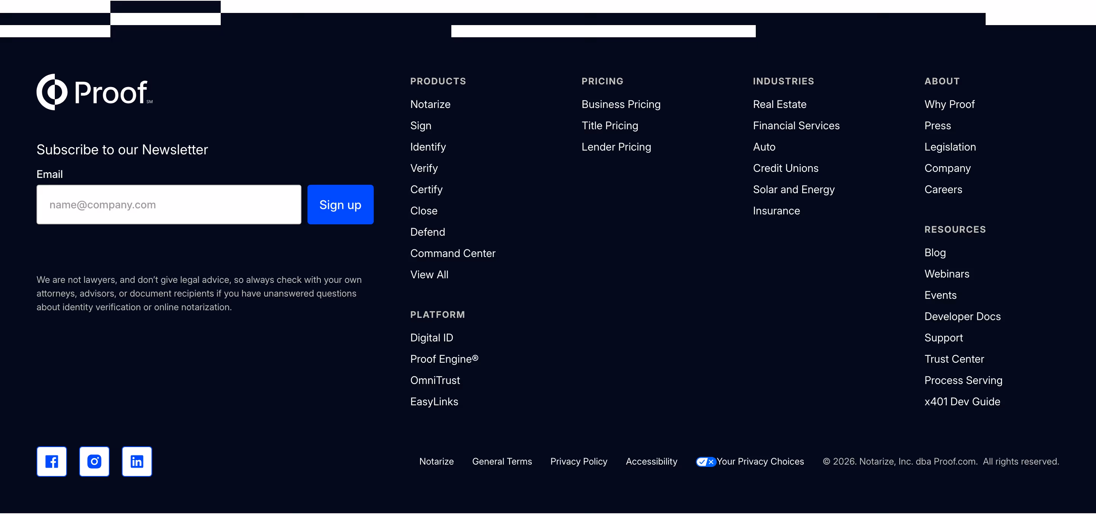Go to Webinars page

point(947,274)
